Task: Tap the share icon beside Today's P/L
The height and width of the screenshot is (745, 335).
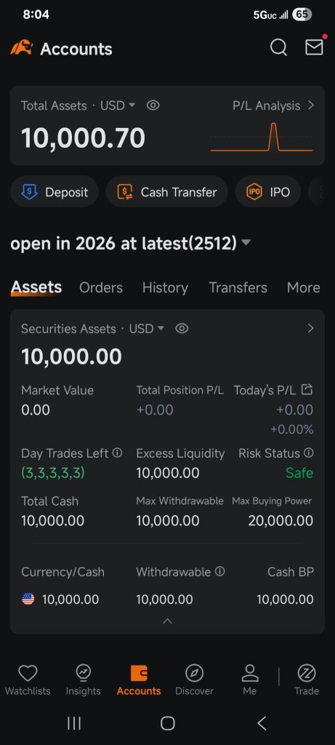Action: click(x=307, y=390)
